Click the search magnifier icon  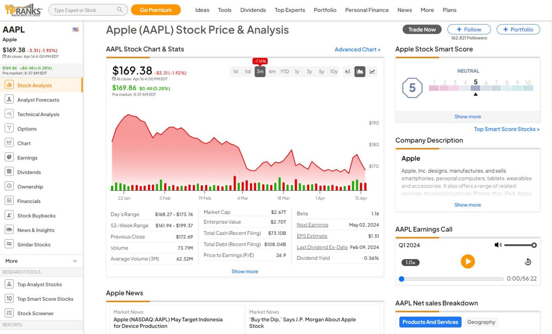tap(120, 10)
